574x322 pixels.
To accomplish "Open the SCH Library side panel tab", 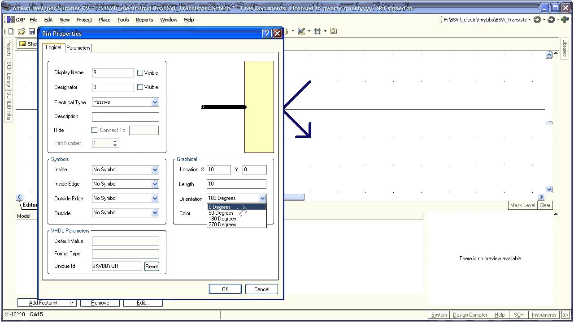I will coord(9,74).
